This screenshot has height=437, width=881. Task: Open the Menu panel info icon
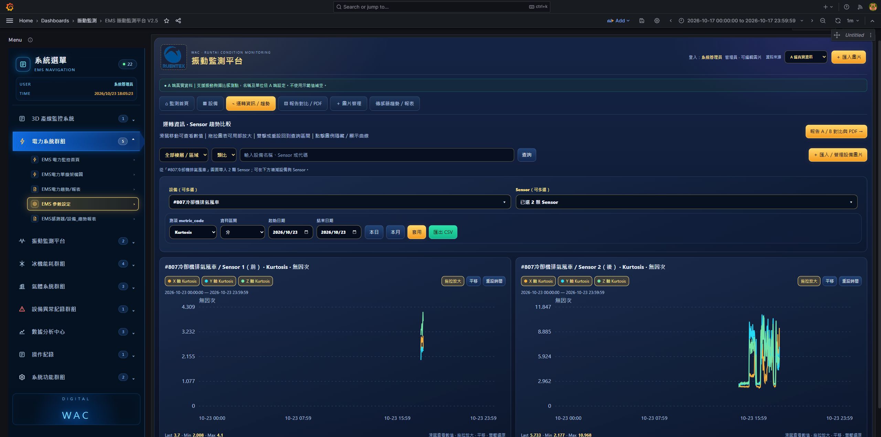[x=30, y=40]
